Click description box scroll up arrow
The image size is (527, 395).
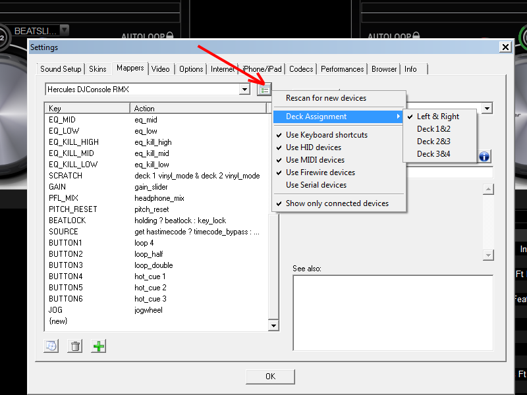point(488,189)
